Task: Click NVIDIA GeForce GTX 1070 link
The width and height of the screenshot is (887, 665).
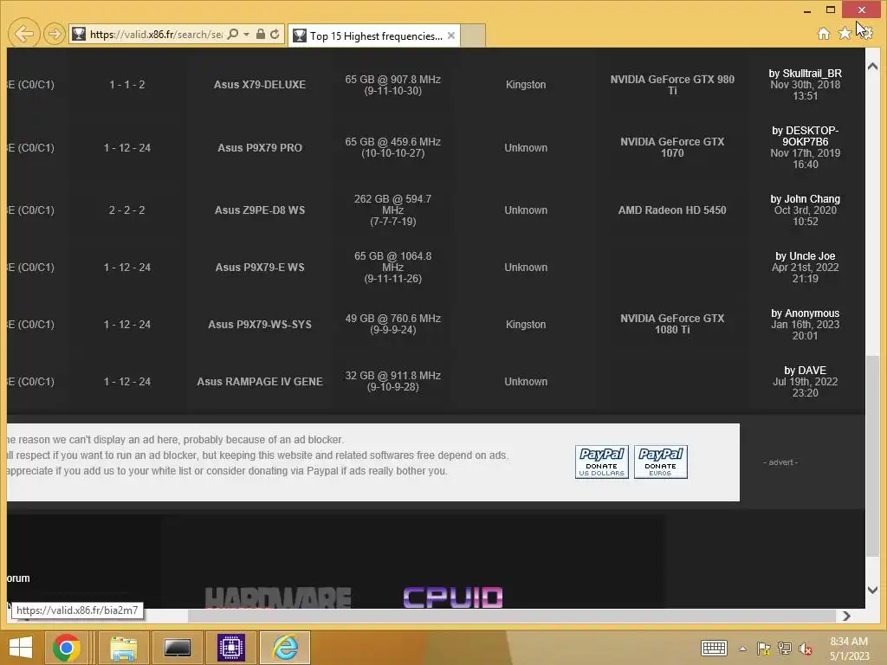Action: click(x=672, y=147)
